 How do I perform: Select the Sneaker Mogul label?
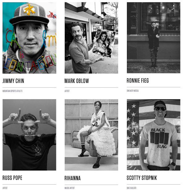(133, 91)
